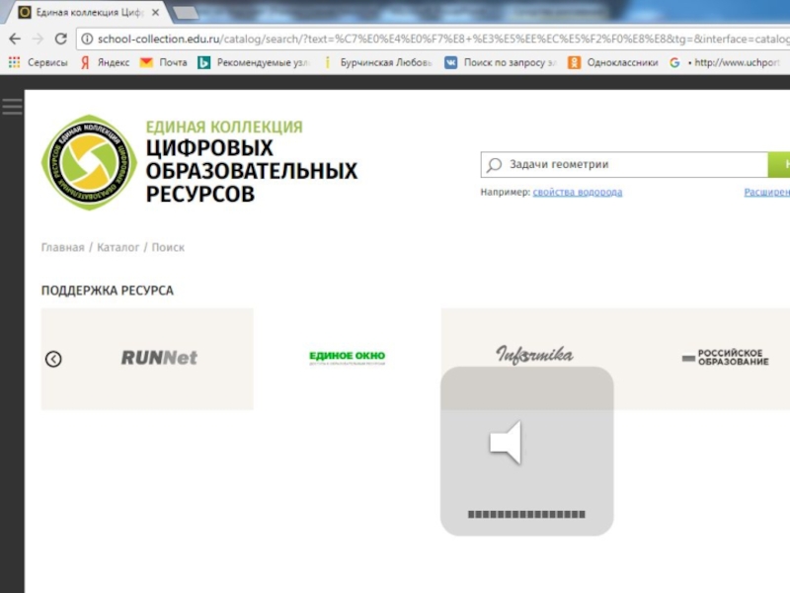The width and height of the screenshot is (790, 593).
Task: Open the Бурчинская Любовь bookmark
Action: [x=379, y=62]
